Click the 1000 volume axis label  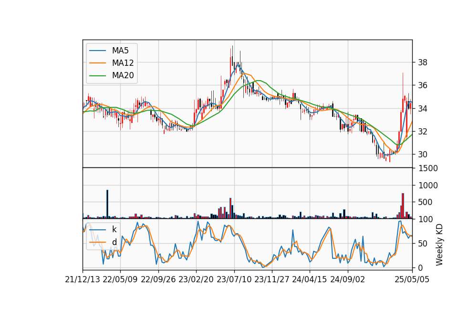click(428, 185)
